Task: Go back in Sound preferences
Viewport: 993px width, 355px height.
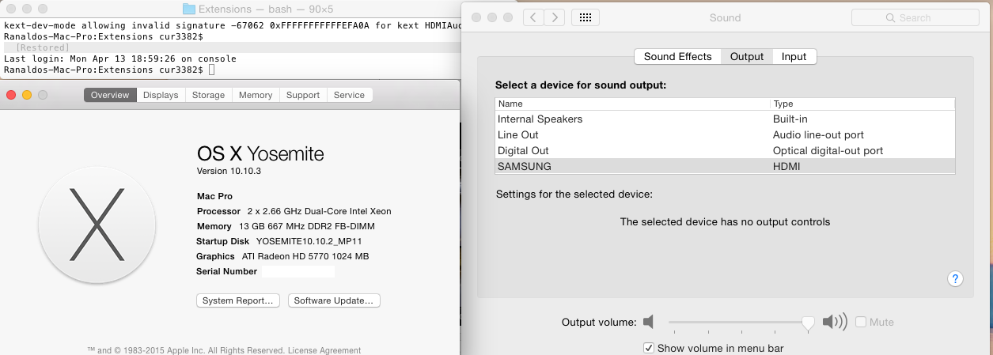Action: click(x=533, y=17)
